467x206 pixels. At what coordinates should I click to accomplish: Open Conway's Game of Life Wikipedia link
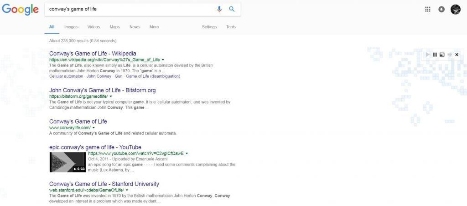93,53
